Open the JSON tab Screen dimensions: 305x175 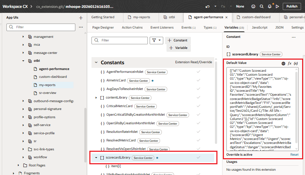click(x=279, y=27)
